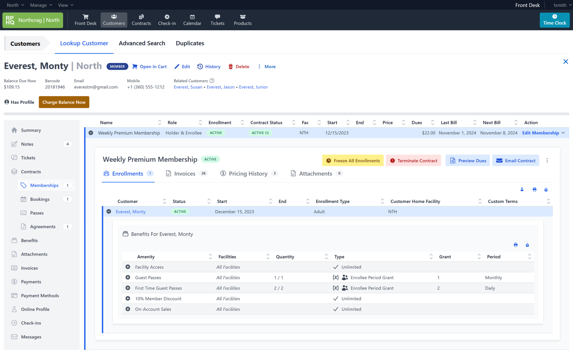Open related customer Everest, Susan link
573x354 pixels.
pyautogui.click(x=188, y=87)
